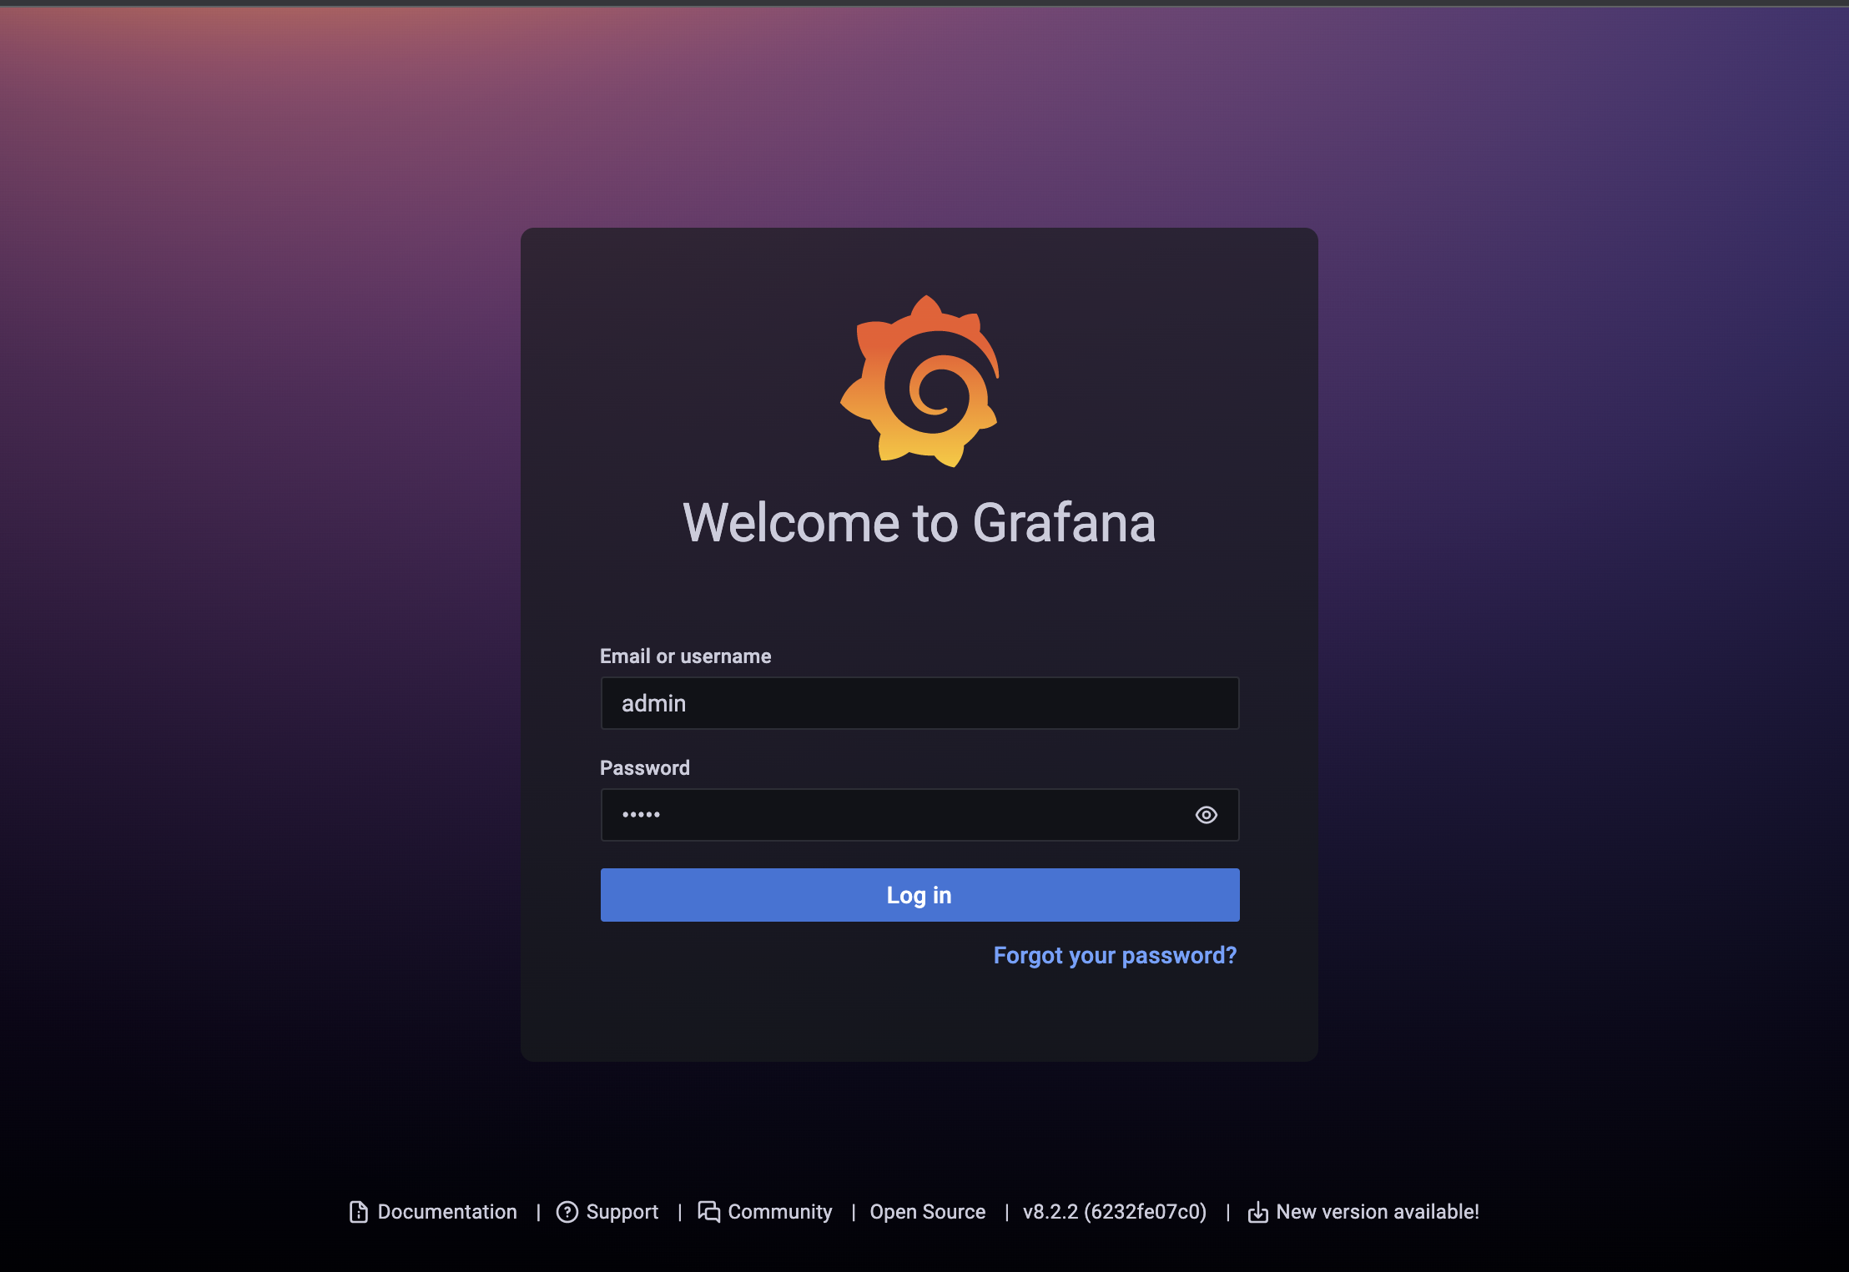Click the password input field

[x=919, y=814]
